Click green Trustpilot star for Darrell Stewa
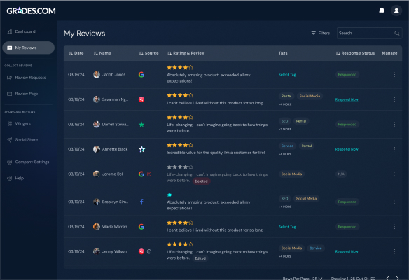Image resolution: width=409 pixels, height=280 pixels. 141,125
